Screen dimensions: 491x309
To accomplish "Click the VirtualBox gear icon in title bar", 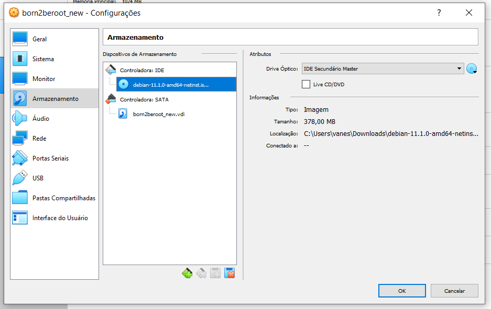I will point(14,13).
